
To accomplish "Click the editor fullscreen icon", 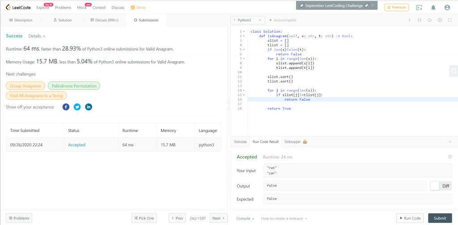I will click(450, 20).
